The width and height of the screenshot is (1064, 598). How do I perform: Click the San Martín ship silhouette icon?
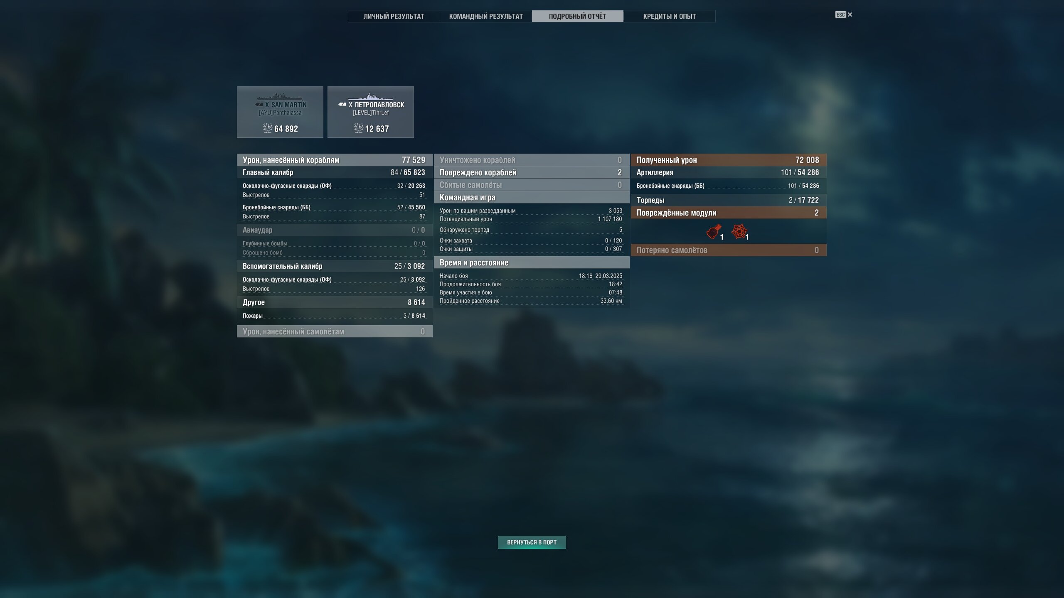click(x=280, y=96)
